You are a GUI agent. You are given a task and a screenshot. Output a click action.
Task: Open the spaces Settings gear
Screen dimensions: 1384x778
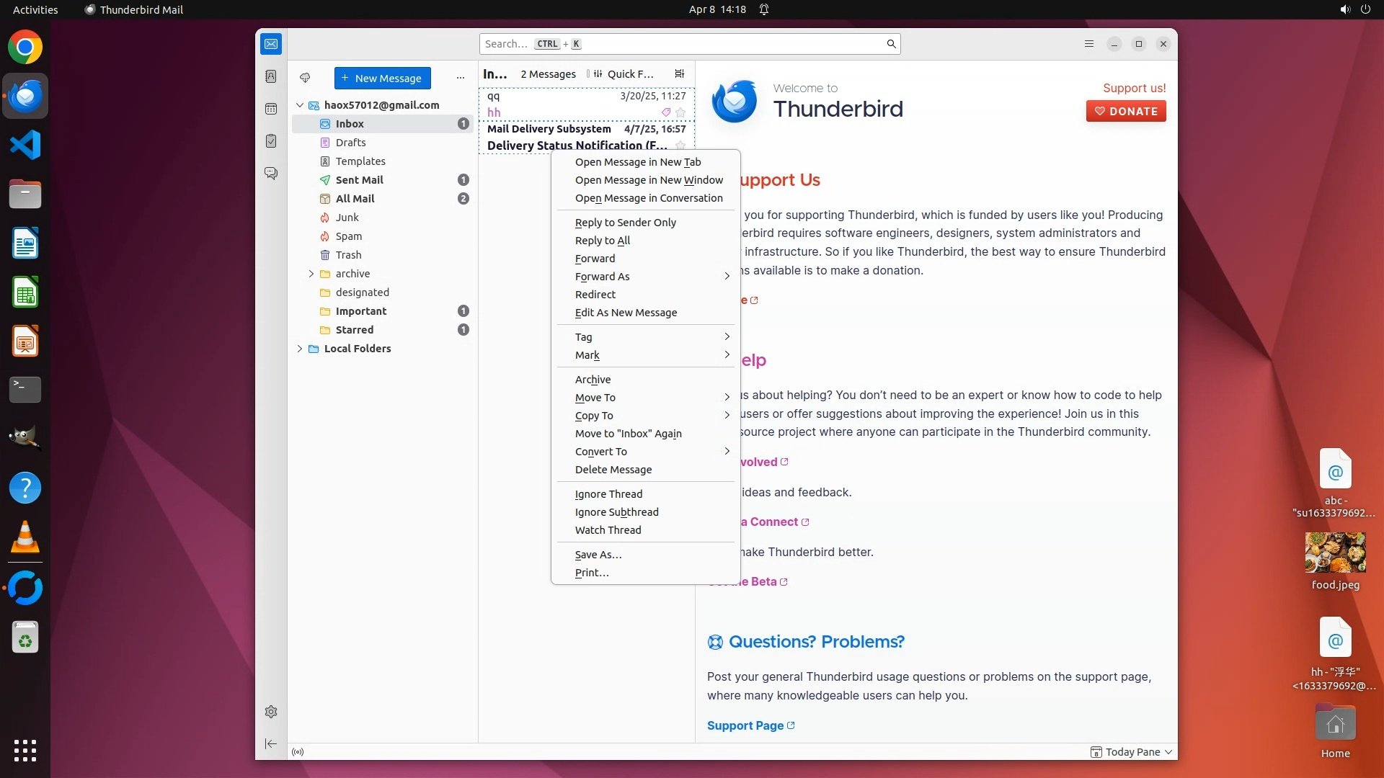pos(271,712)
